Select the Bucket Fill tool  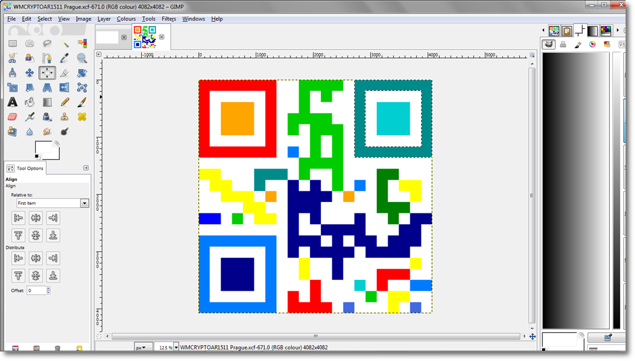pyautogui.click(x=29, y=102)
